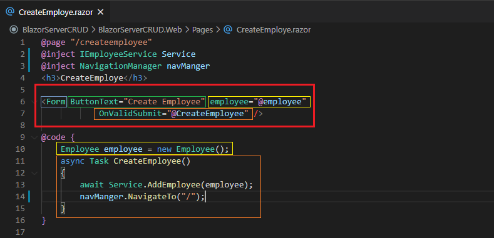The height and width of the screenshot is (238, 494).
Task: Click the OnValidSubmit attribute
Action: pos(130,114)
